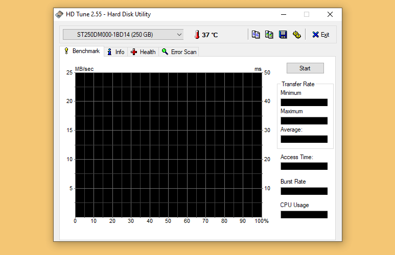Click the copy text to clipboard icon
Image resolution: width=395 pixels, height=255 pixels.
coord(255,35)
